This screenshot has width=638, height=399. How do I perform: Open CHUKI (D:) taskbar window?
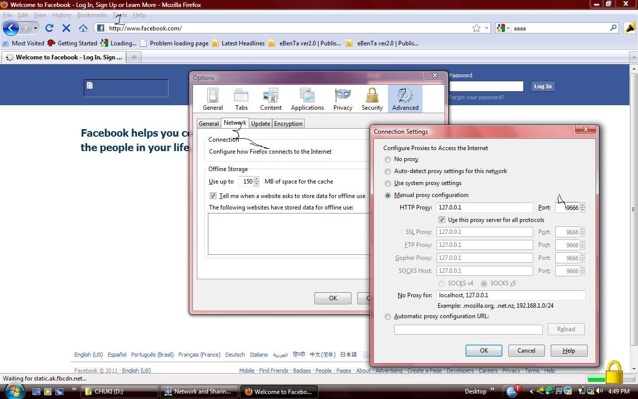coord(120,392)
